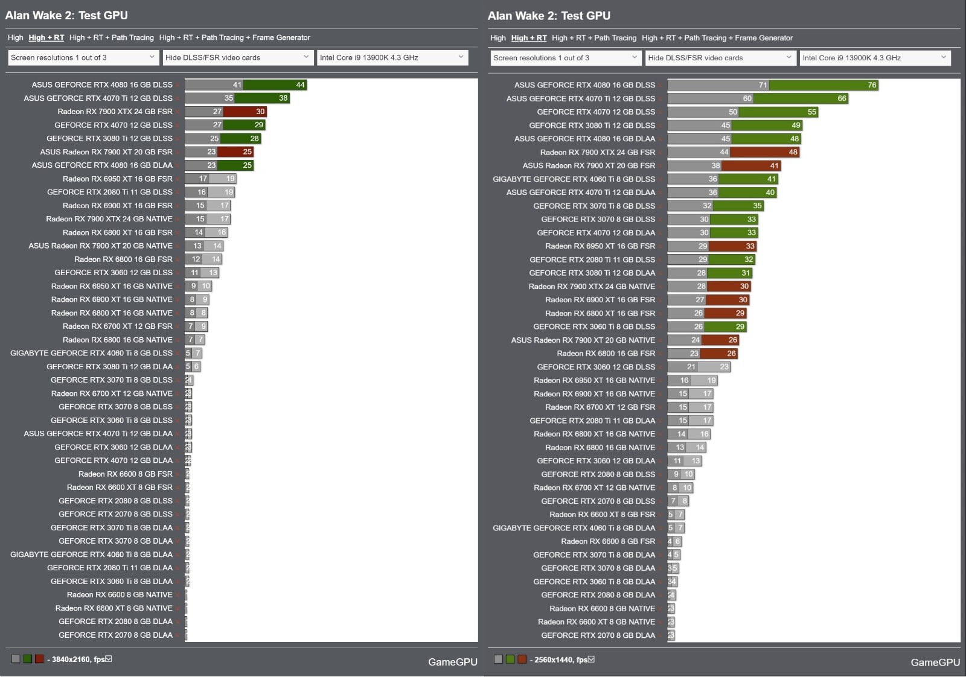Screen dimensions: 966x677
Task: Click 'Radeon RX 6800 16 GB FSR' in 2560x1440 chart
Action: click(606, 354)
